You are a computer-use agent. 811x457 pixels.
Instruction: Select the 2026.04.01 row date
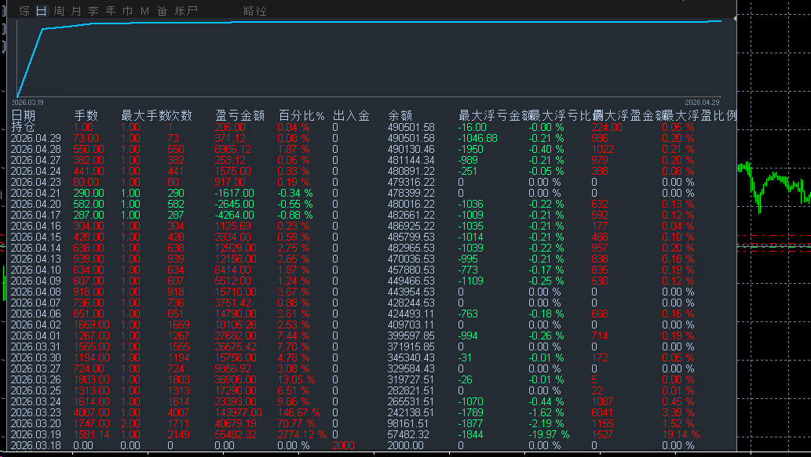[35, 335]
